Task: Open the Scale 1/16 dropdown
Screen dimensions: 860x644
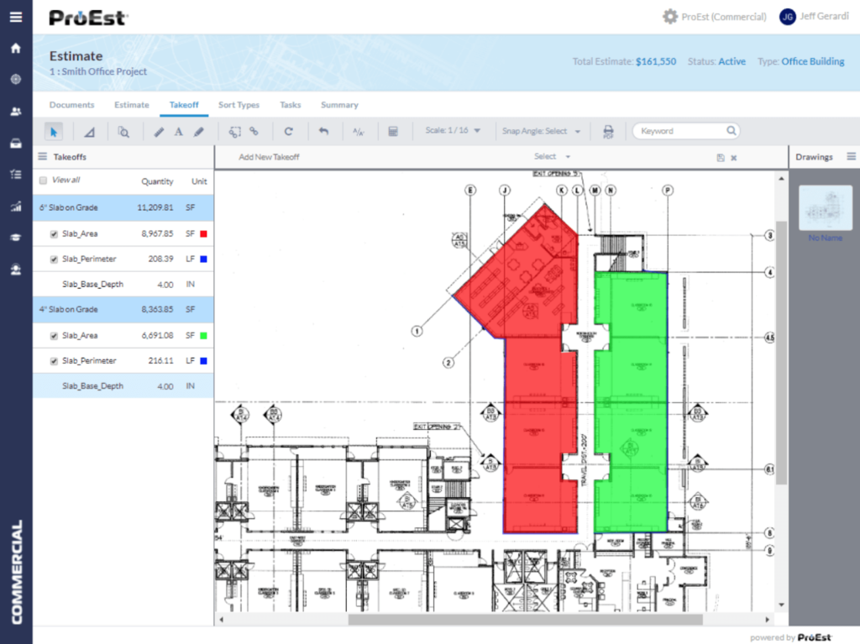Action: 454,131
